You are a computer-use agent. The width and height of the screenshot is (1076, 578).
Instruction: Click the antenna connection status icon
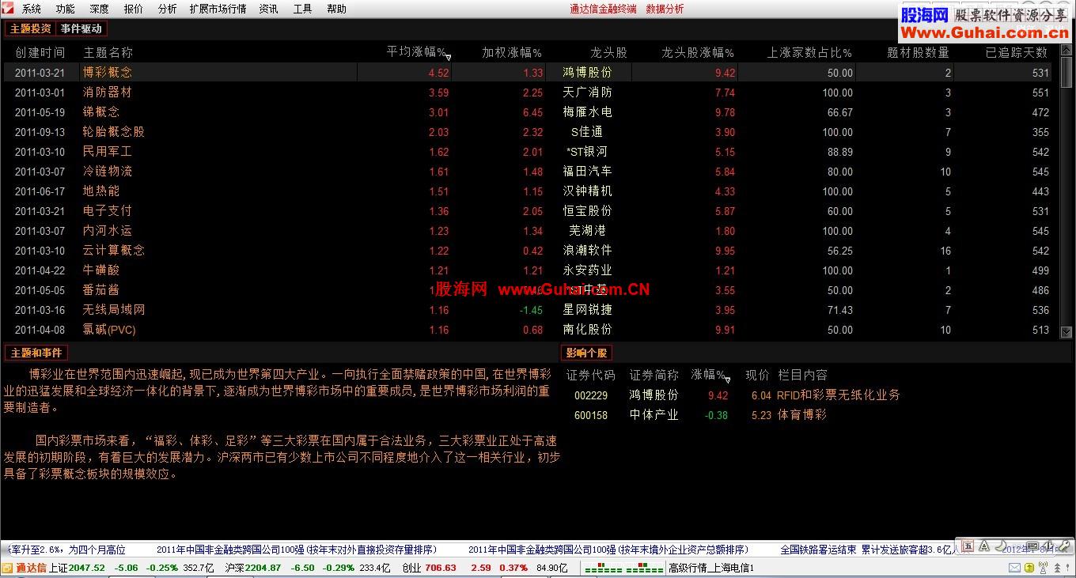pos(1043,568)
